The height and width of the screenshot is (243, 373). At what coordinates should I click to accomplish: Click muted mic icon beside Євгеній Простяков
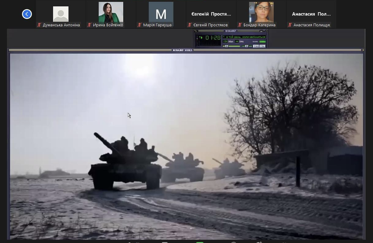(190, 25)
